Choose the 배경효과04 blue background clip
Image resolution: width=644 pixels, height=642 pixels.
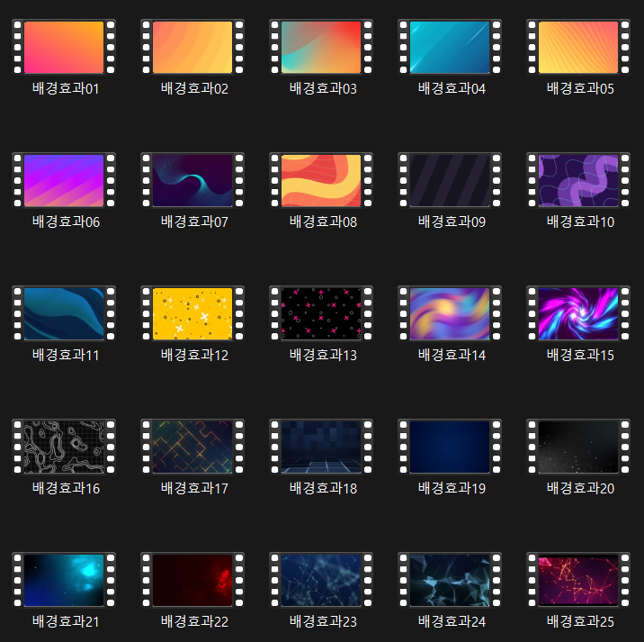click(x=450, y=47)
